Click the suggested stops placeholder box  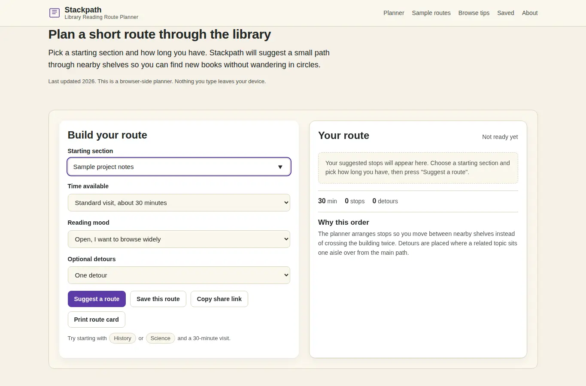click(x=418, y=168)
